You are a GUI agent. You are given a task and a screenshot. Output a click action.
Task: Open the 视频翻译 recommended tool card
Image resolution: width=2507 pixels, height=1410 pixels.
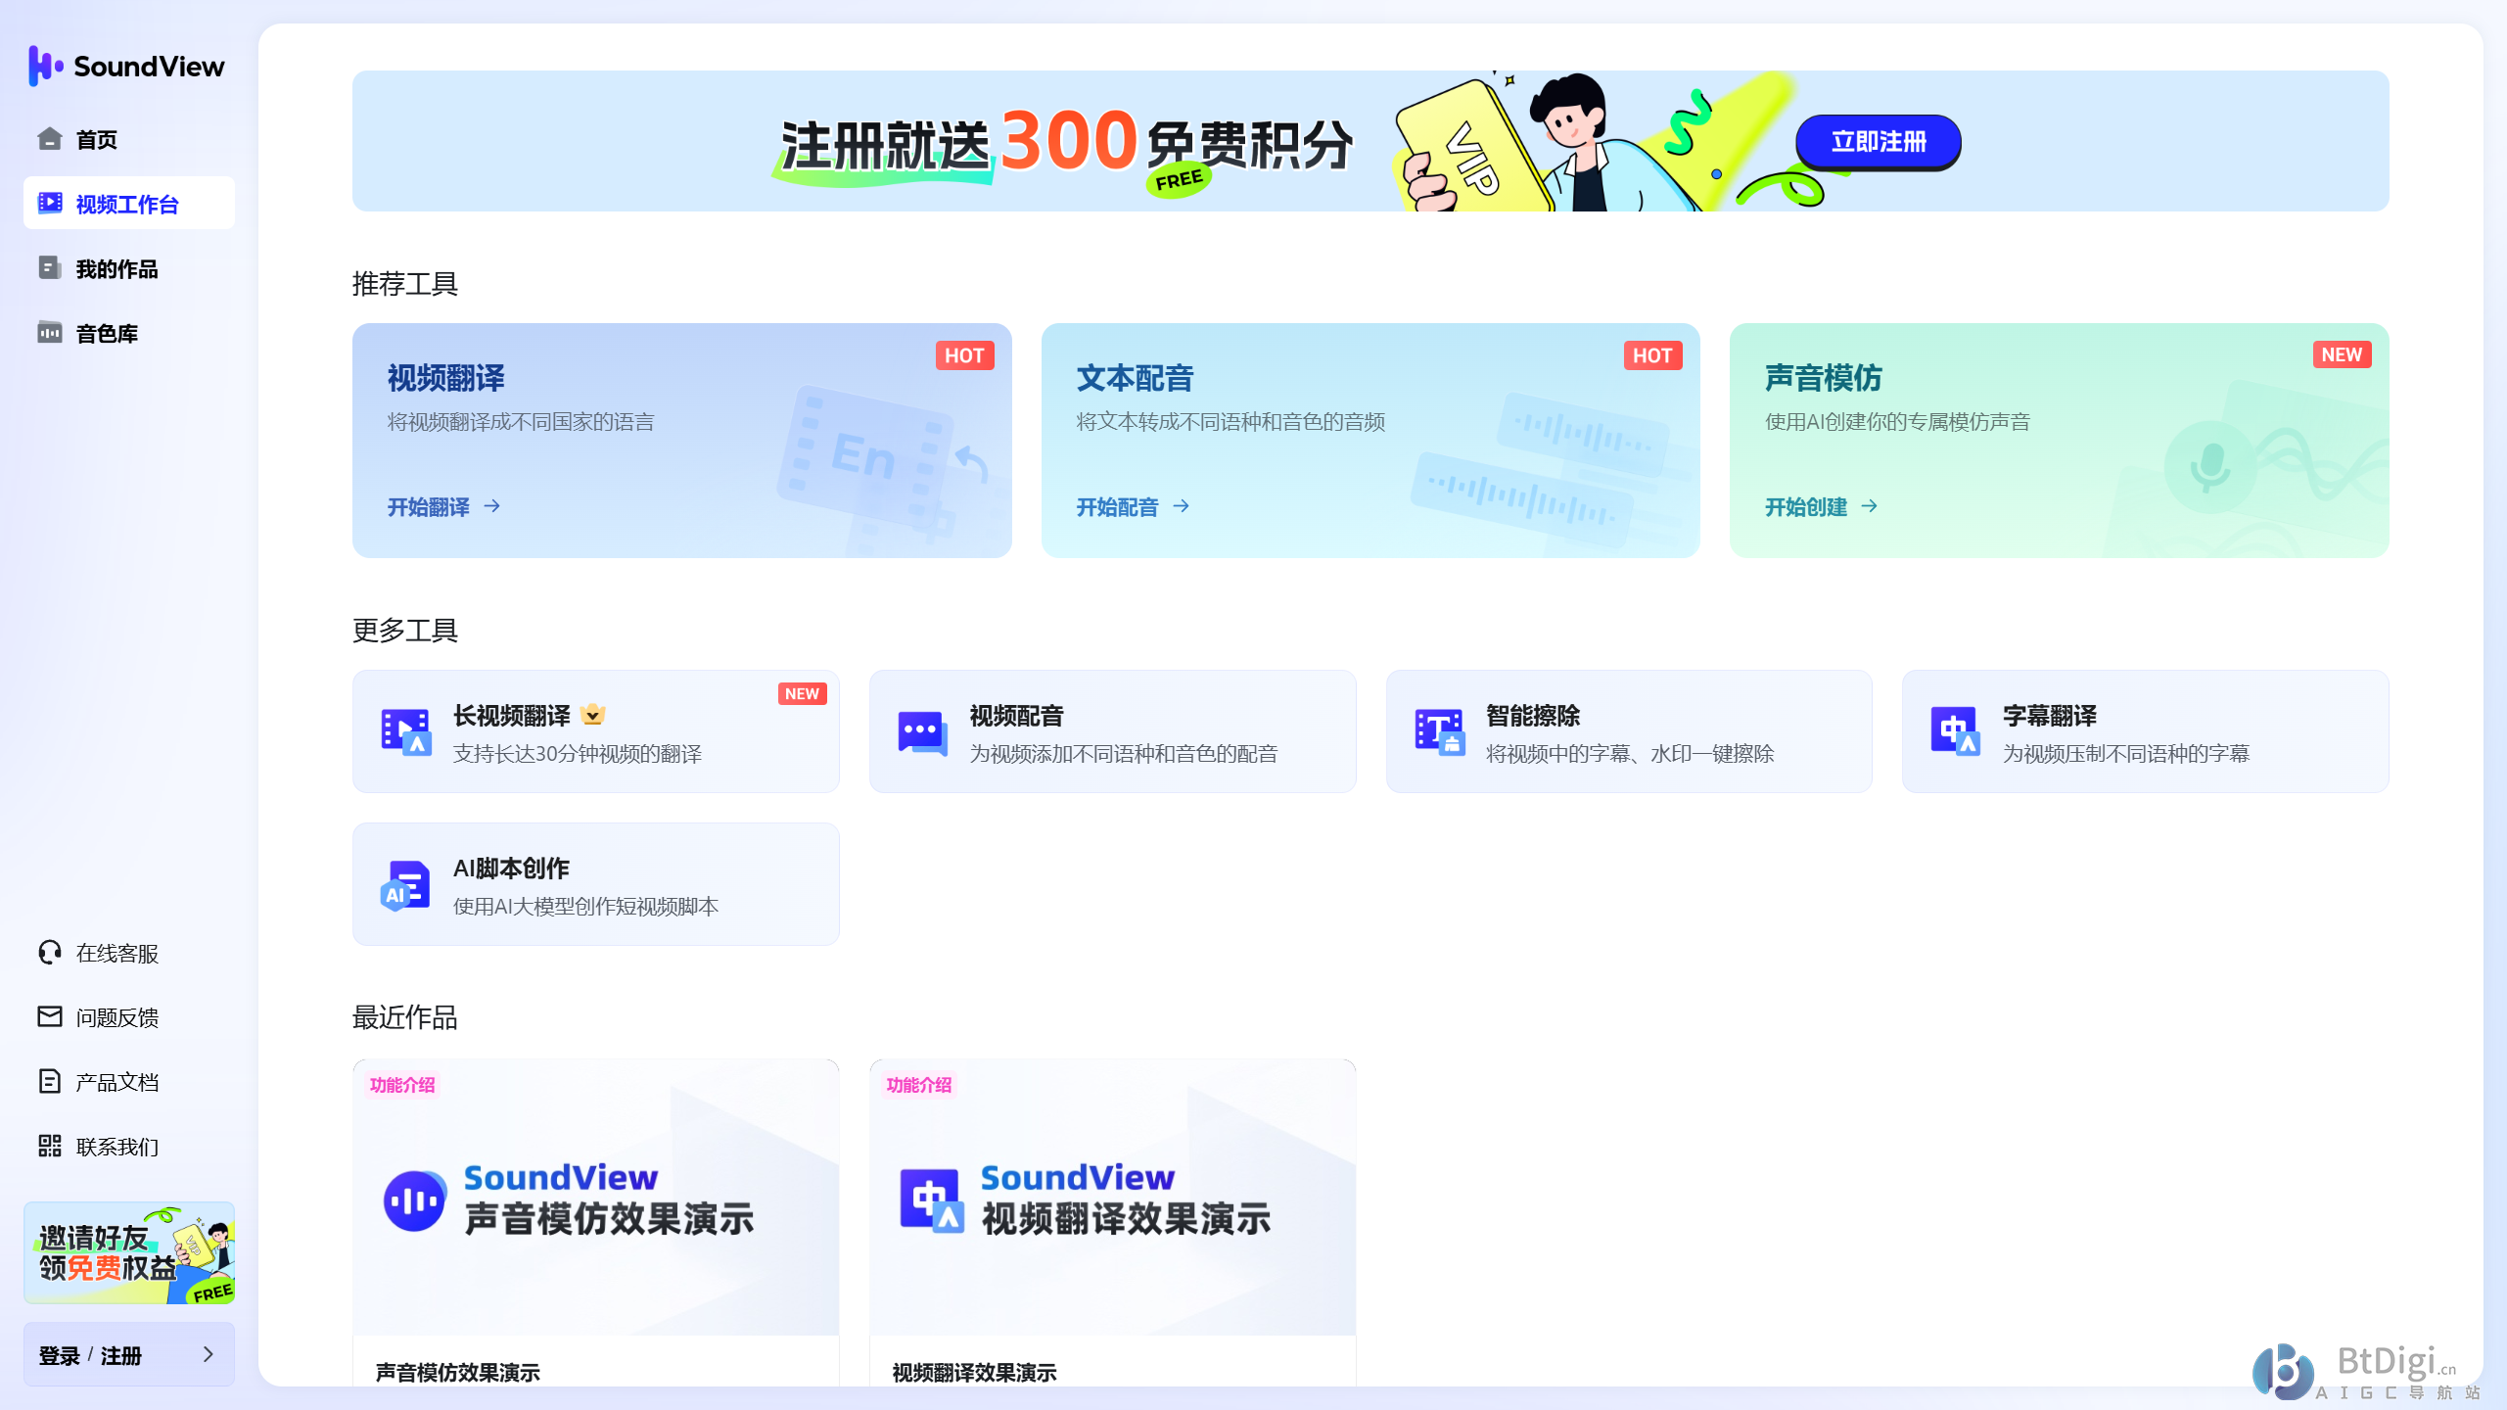coord(682,441)
